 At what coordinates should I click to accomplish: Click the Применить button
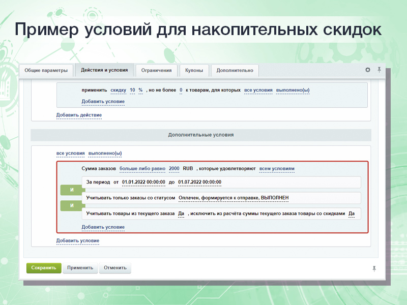(80, 268)
